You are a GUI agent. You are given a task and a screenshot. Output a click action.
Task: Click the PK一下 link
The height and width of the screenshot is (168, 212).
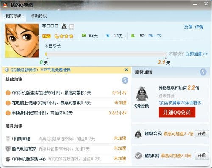155,36
